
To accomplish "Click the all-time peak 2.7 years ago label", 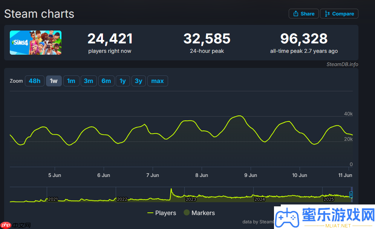I will coord(304,51).
